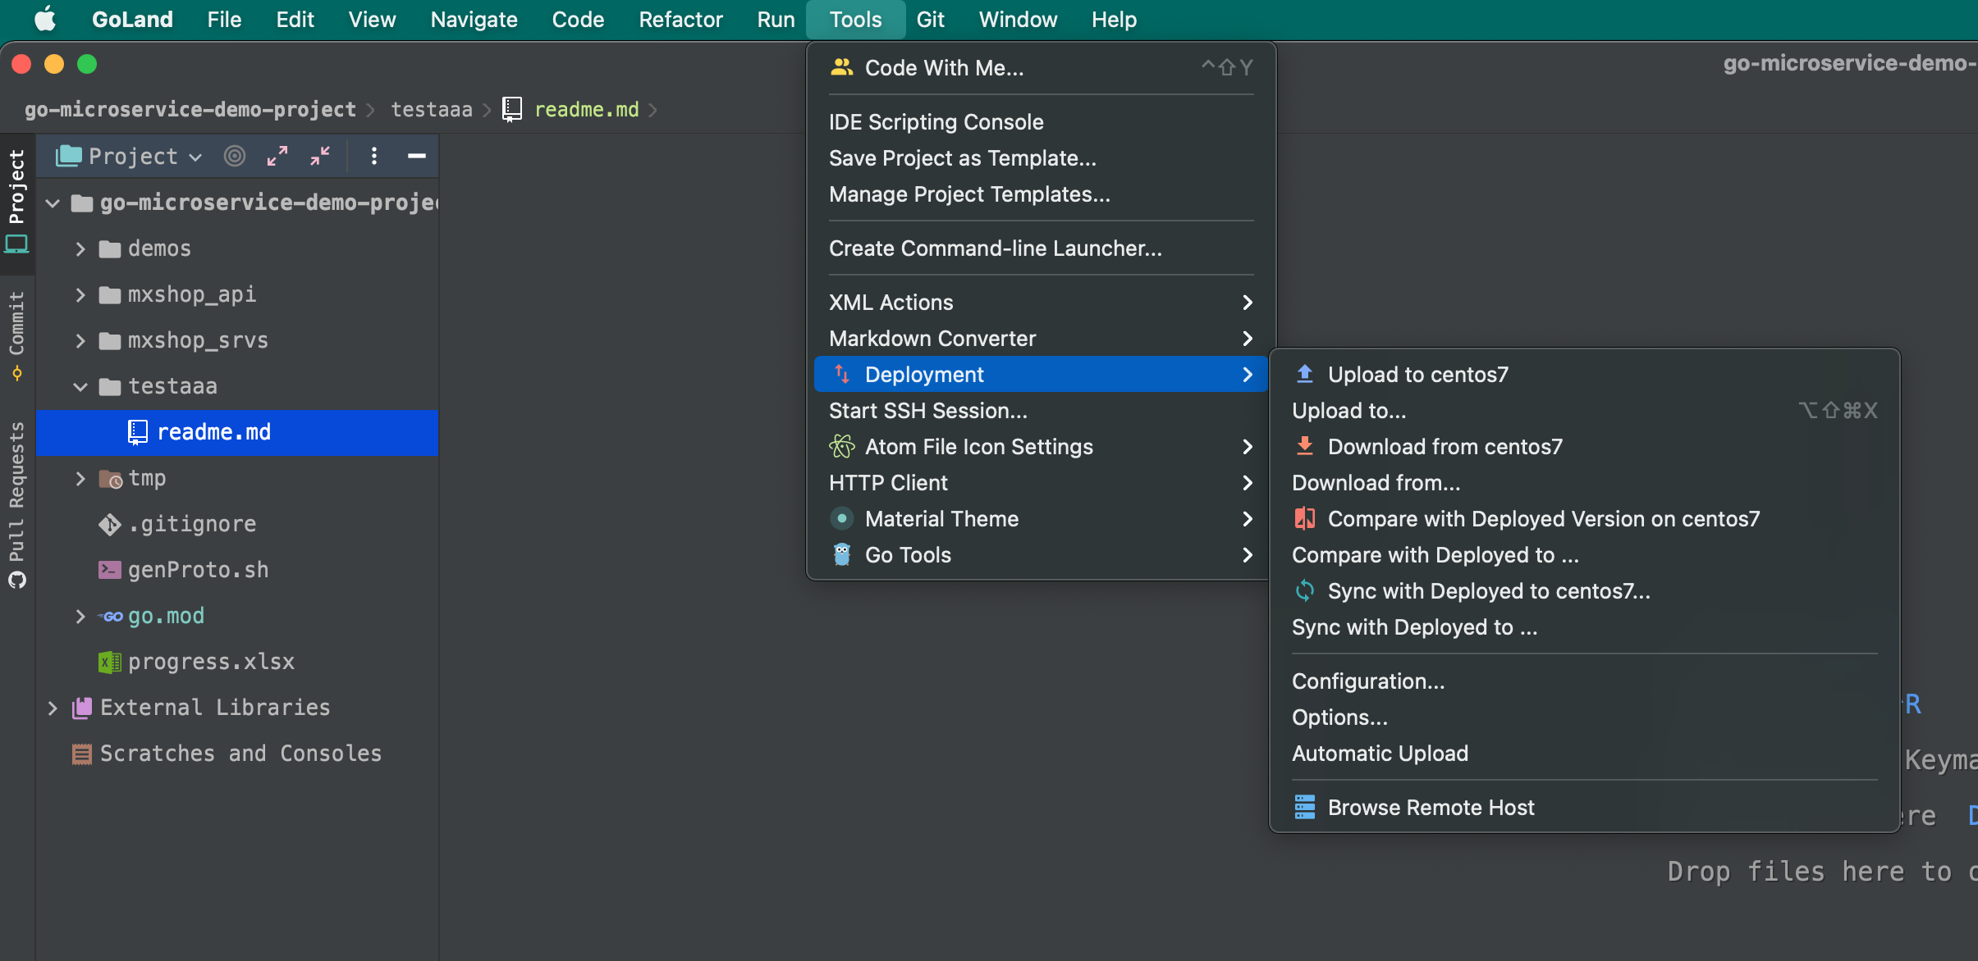1978x961 pixels.
Task: Click Compare with Deployed Version icon
Action: click(x=1307, y=519)
